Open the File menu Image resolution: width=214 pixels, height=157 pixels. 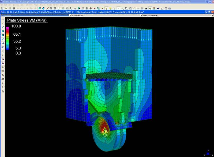pyautogui.click(x=2, y=5)
